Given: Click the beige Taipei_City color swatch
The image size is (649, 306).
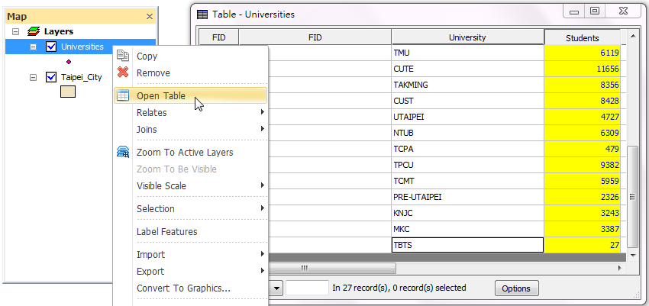Looking at the screenshot, I should 68,92.
